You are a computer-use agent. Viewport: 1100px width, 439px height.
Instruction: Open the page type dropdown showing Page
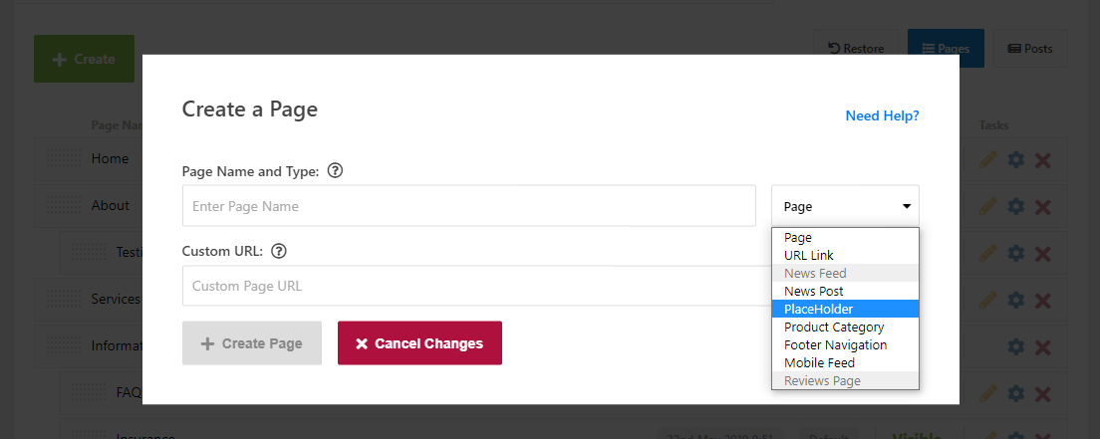[x=845, y=206]
